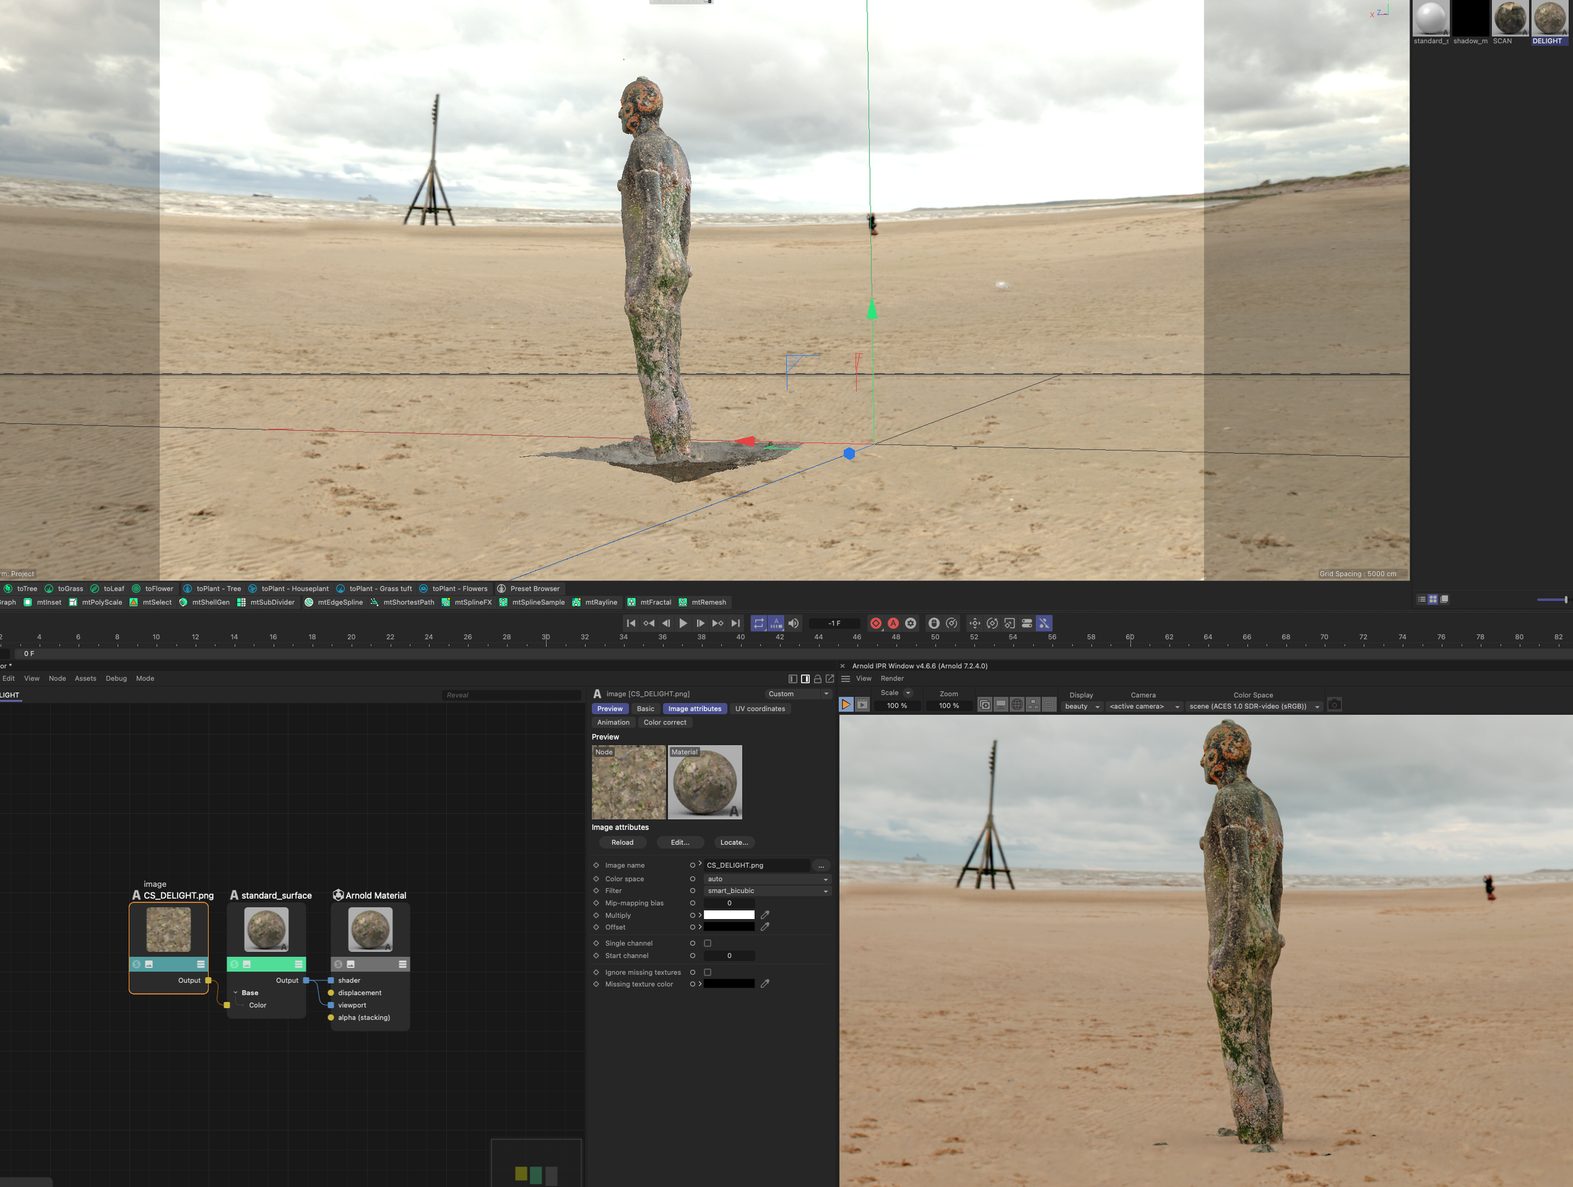This screenshot has width=1573, height=1187.
Task: Open Color space auto dropdown
Action: point(767,879)
